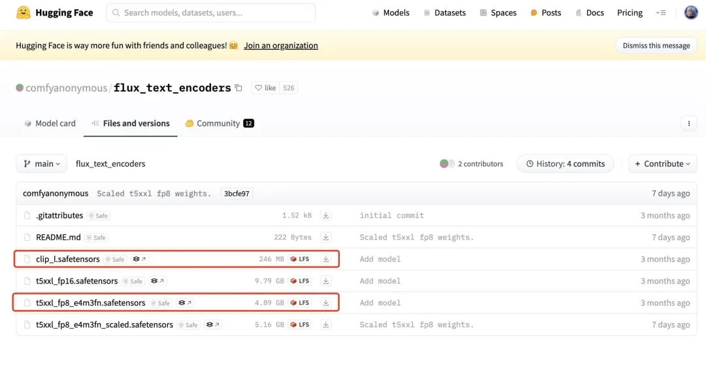Click the LFS badge on t5xxl_fp8_e4m3fn.safetensors row
Image resolution: width=706 pixels, height=377 pixels.
tap(300, 303)
